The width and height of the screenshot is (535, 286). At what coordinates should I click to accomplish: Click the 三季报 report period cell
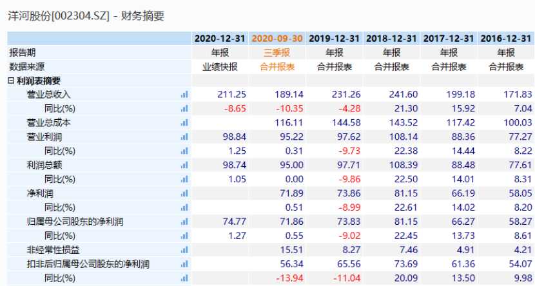pos(277,53)
